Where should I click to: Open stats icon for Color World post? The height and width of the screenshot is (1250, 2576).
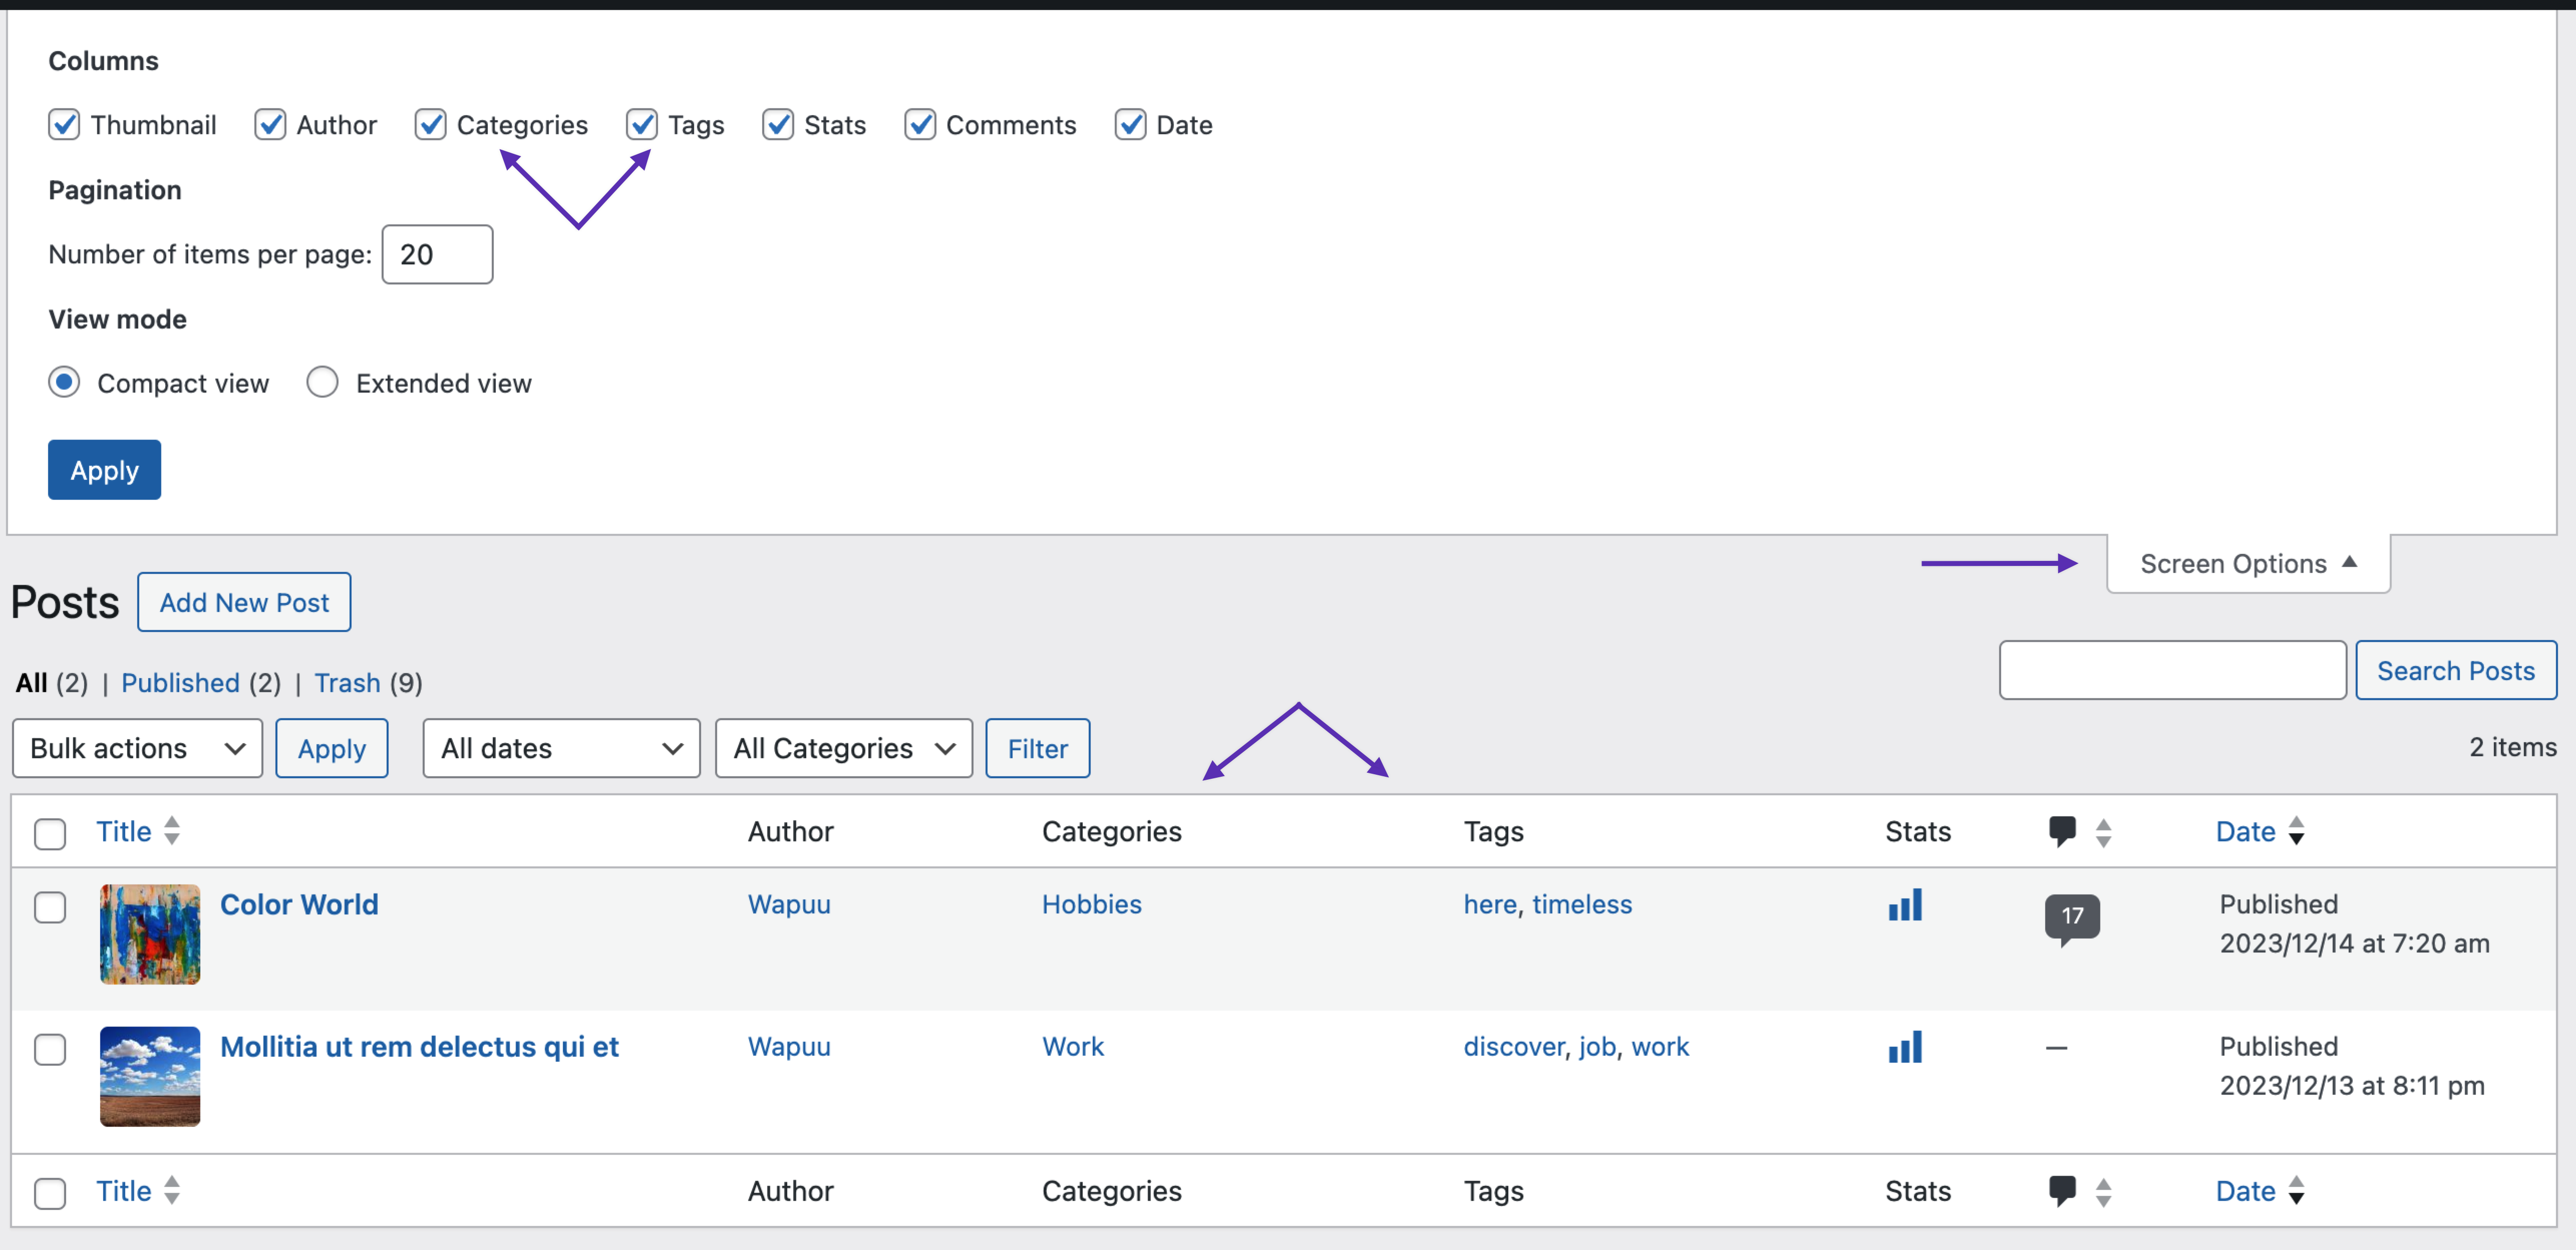(x=1904, y=905)
